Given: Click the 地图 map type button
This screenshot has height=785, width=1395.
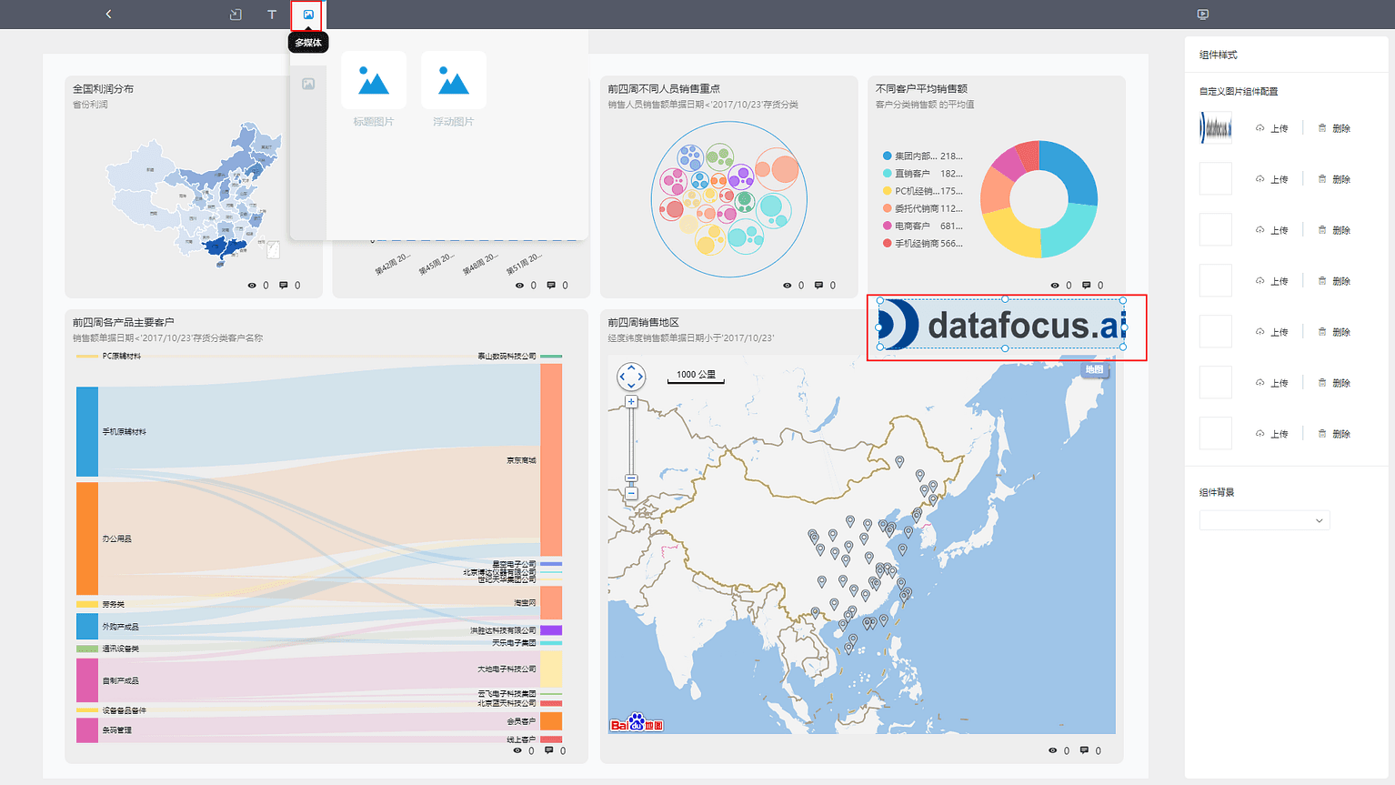Looking at the screenshot, I should (1095, 369).
